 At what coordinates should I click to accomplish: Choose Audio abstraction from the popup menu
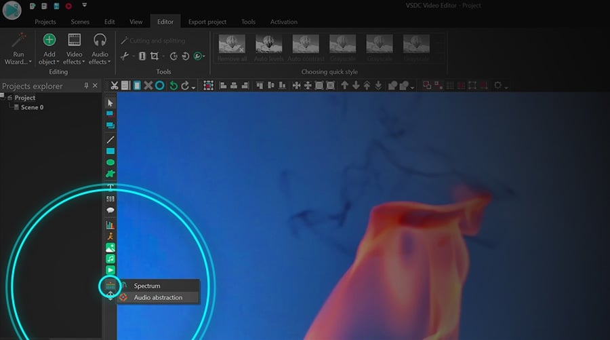[159, 297]
